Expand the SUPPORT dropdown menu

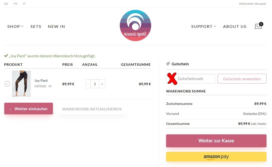[204, 26]
